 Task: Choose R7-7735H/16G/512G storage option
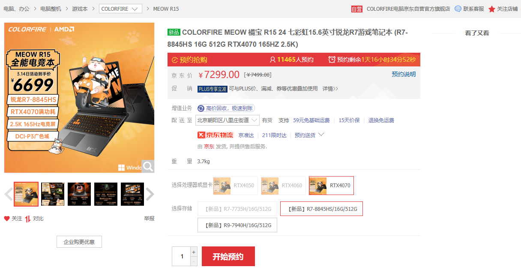pos(237,209)
